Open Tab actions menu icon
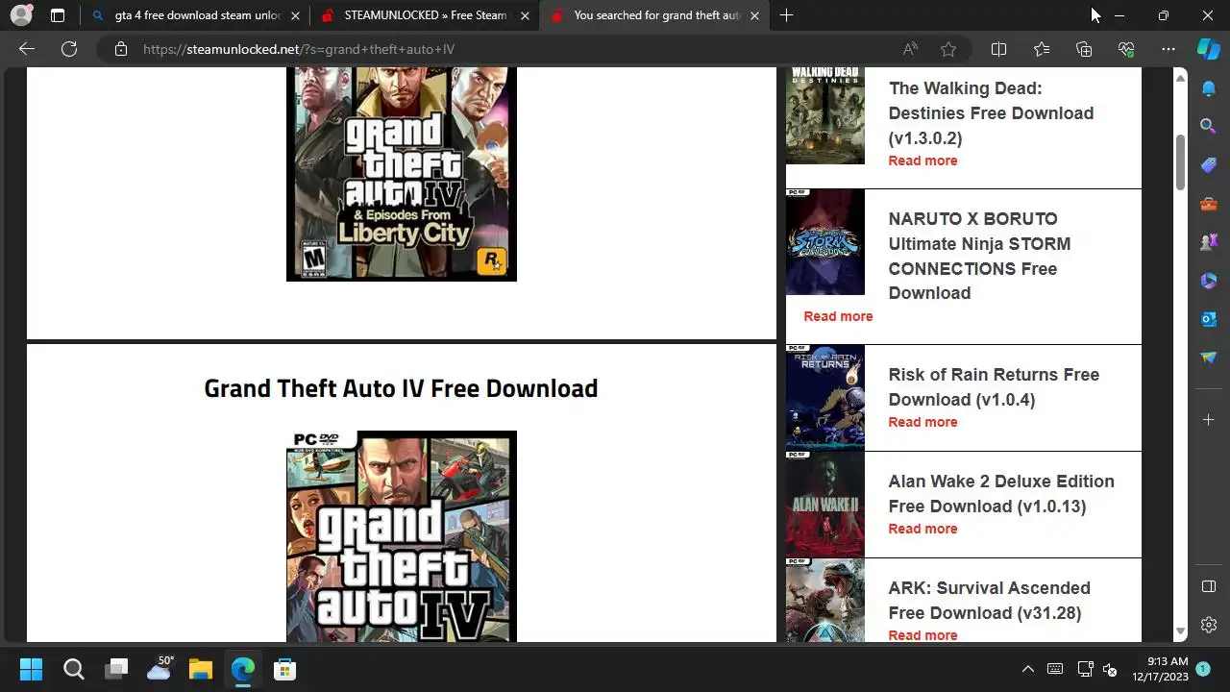This screenshot has height=692, width=1230. (x=58, y=15)
